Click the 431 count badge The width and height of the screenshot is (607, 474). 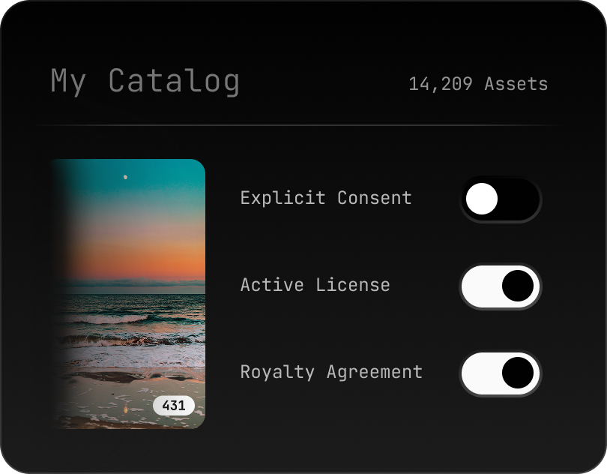pyautogui.click(x=174, y=406)
